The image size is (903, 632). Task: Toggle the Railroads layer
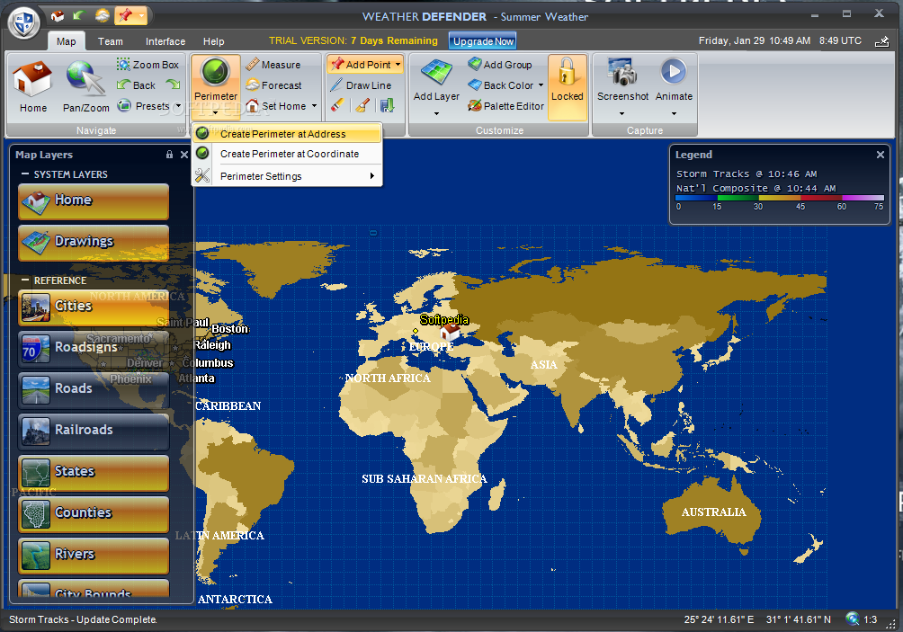[94, 432]
